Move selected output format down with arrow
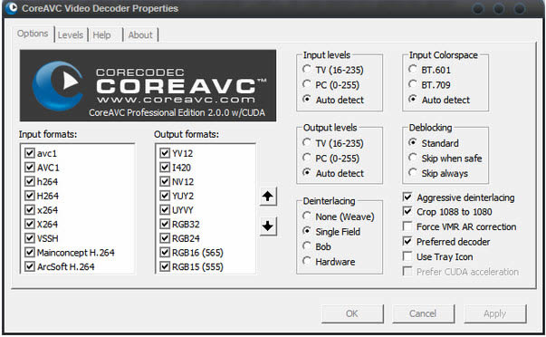This screenshot has height=337, width=546. tap(268, 226)
